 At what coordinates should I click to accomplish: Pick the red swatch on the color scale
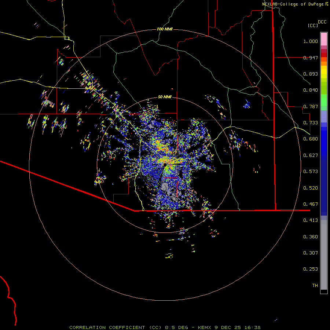[x=324, y=55]
